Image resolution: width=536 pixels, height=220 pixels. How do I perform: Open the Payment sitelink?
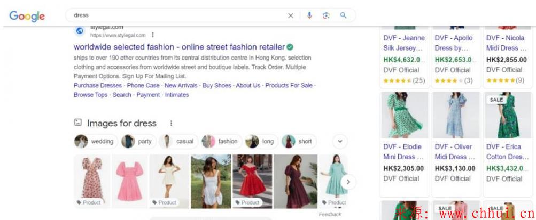(148, 95)
